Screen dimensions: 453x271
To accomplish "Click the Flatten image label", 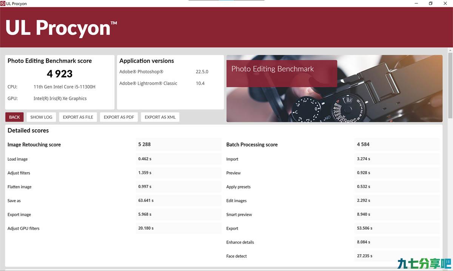I will pyautogui.click(x=19, y=187).
